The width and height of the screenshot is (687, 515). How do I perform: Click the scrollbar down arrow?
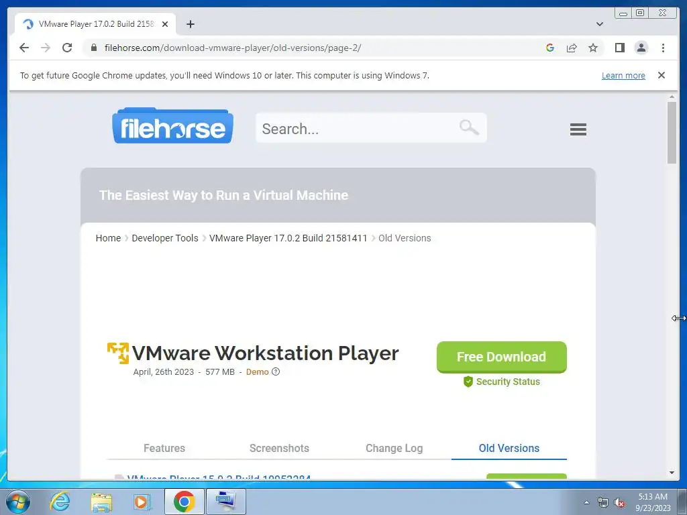672,473
